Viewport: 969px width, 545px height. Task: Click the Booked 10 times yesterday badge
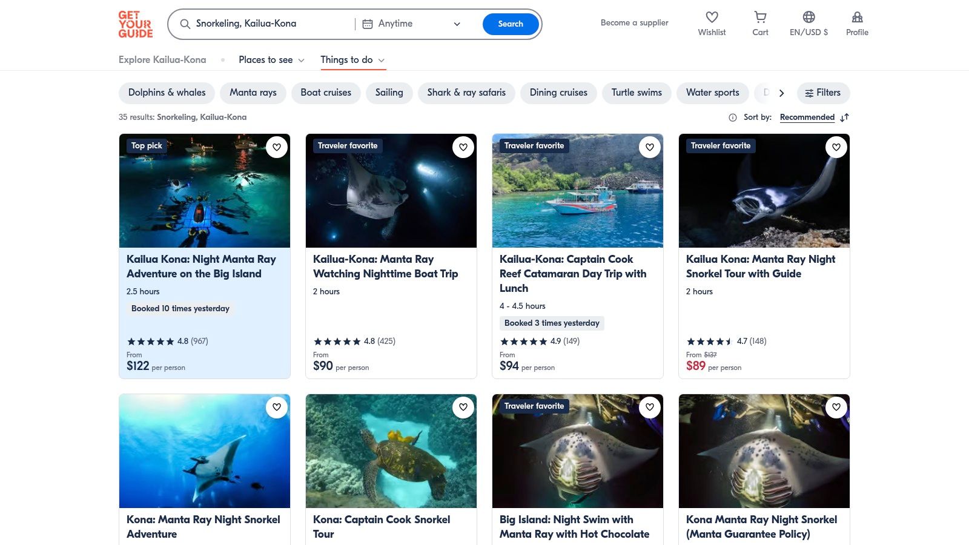180,309
